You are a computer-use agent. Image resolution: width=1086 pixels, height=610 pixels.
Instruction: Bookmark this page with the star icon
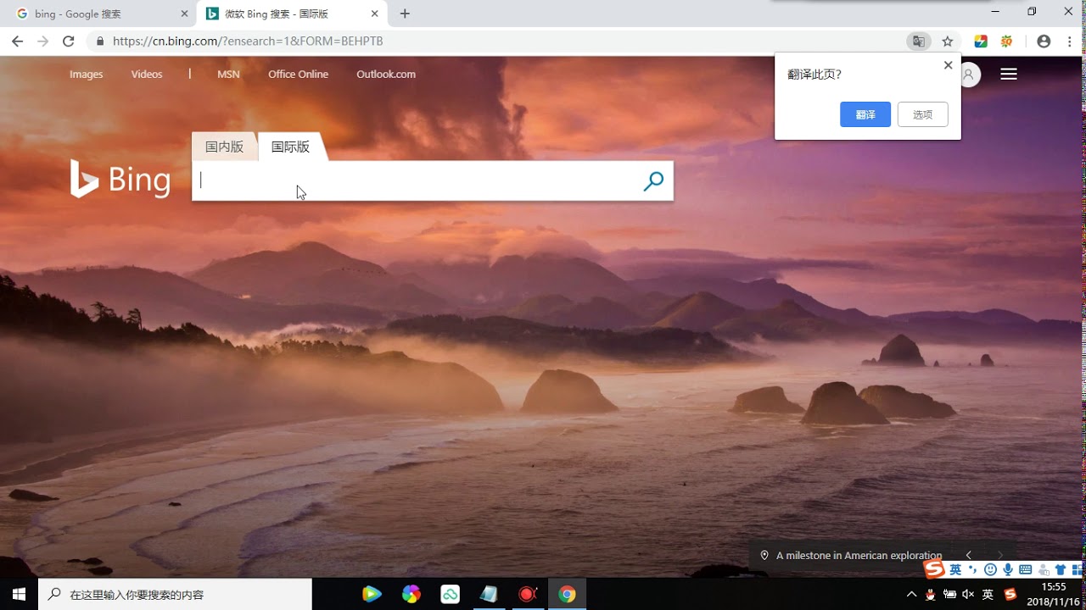[x=948, y=42]
